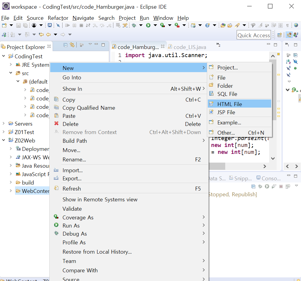
Task: Close the code_Hamburg editor tab
Action: (163, 46)
